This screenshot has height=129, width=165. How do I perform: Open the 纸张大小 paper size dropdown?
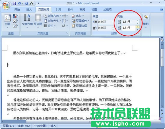coord(52,21)
